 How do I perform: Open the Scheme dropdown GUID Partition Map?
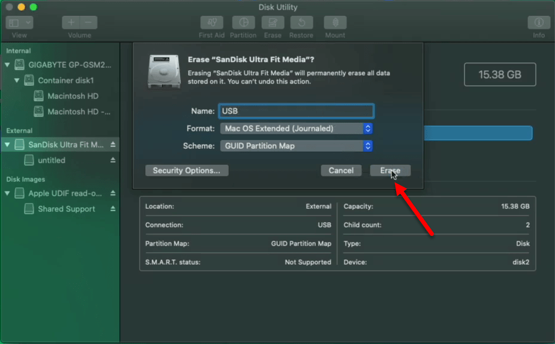[x=296, y=146]
